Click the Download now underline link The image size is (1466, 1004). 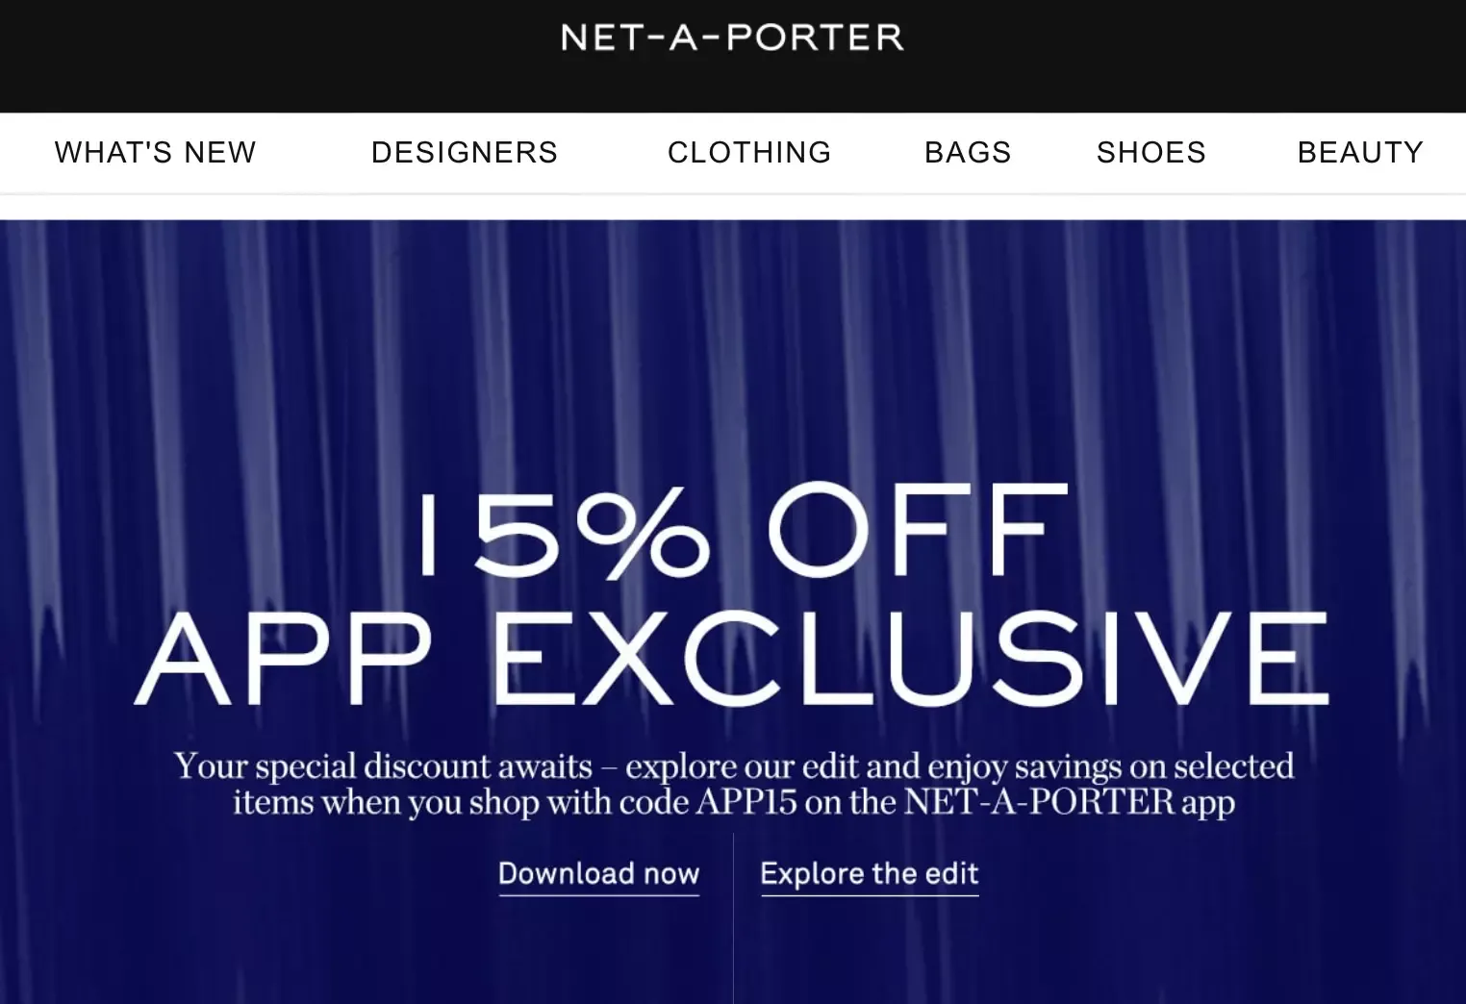click(x=598, y=894)
